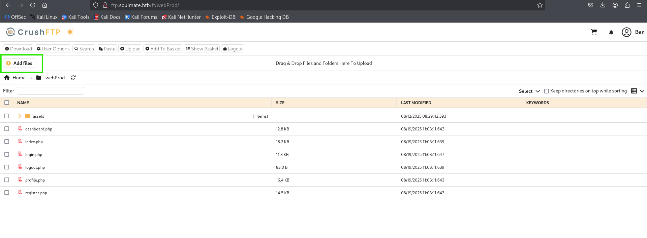Open User Options
647x238 pixels.
[53, 49]
